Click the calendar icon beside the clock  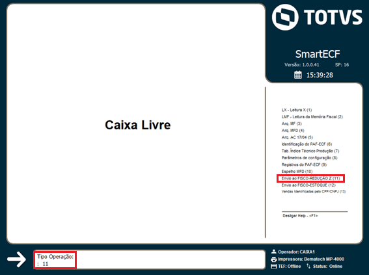click(297, 75)
